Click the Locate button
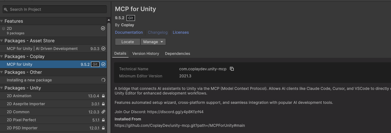This screenshot has width=391, height=133. [128, 42]
